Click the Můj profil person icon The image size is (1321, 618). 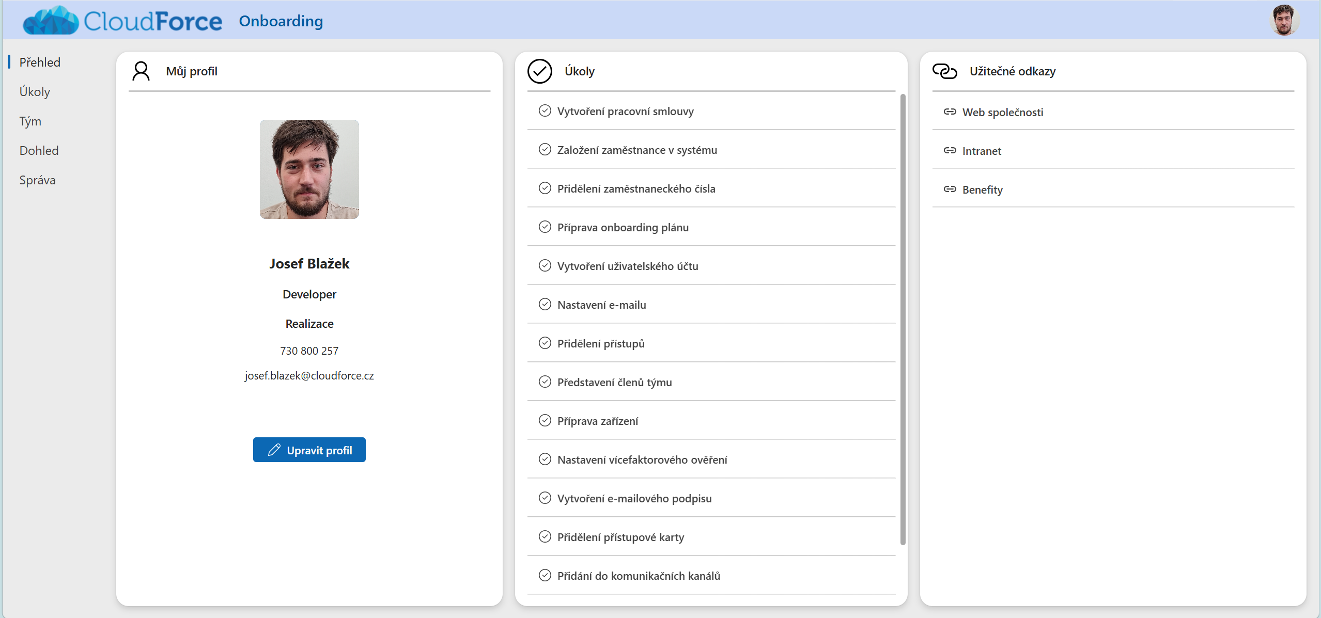tap(141, 71)
